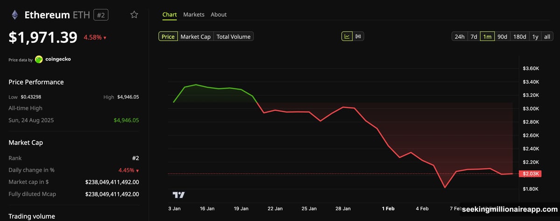Viewport: 560px width, 221px height.
Task: Click the TradingView logo on chart
Action: pos(178,194)
